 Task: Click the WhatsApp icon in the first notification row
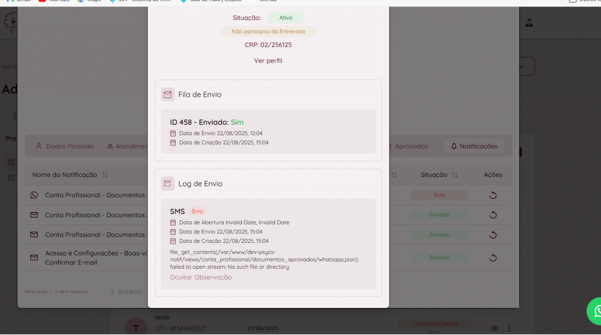(x=34, y=195)
